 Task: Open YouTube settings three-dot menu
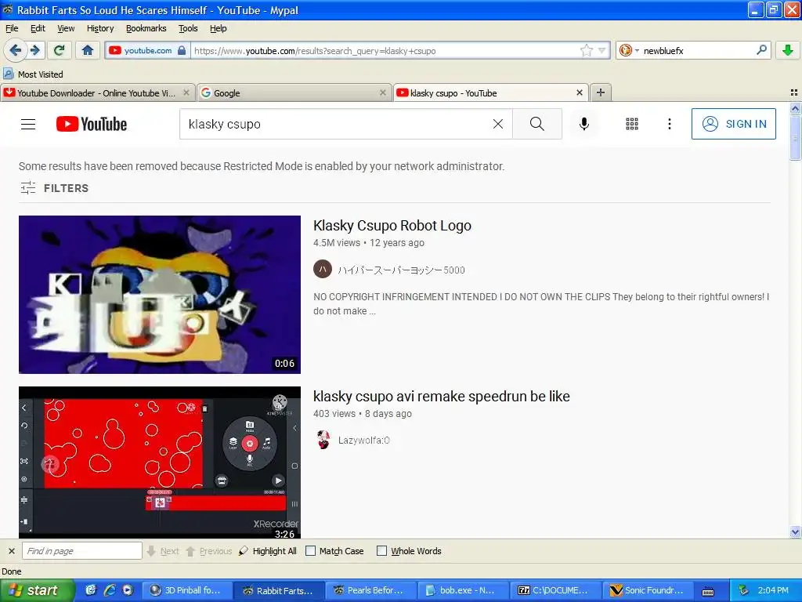[x=669, y=124]
